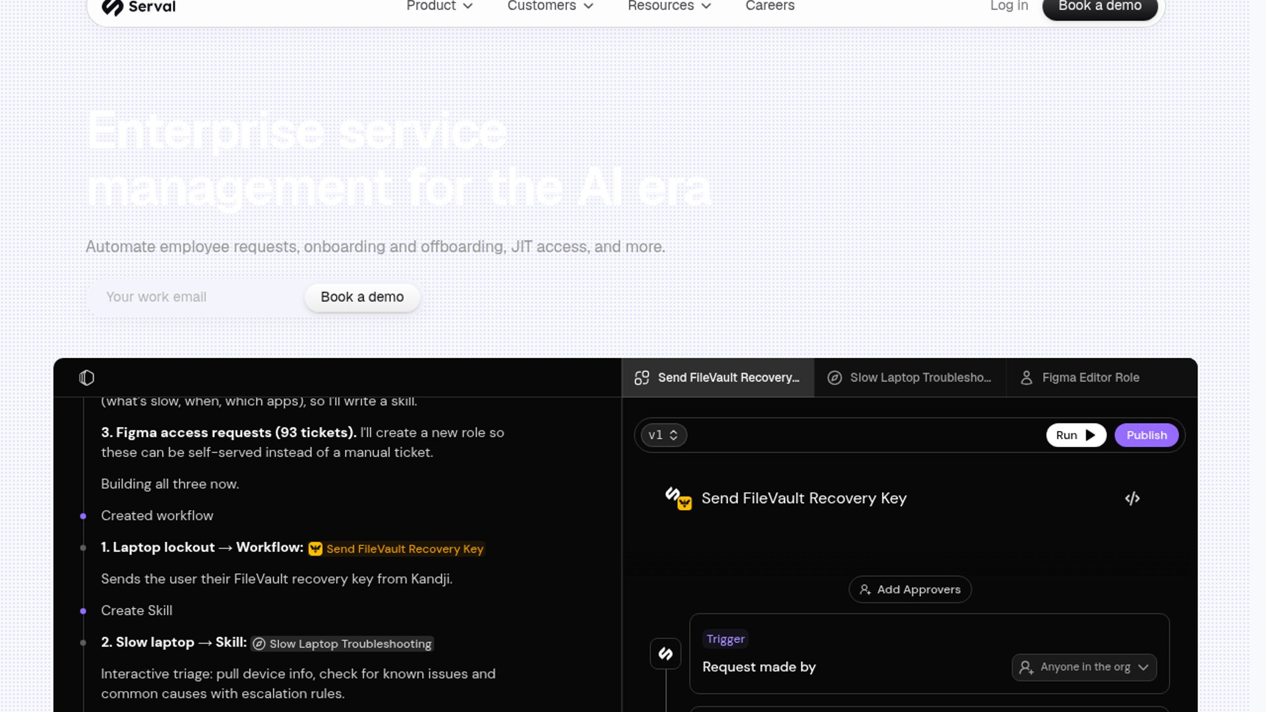This screenshot has height=712, width=1266.
Task: Click the Building all three now text
Action: 170,484
